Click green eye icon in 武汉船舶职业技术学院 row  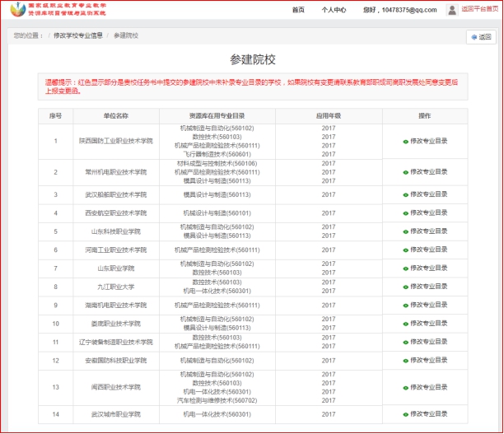(x=405, y=195)
